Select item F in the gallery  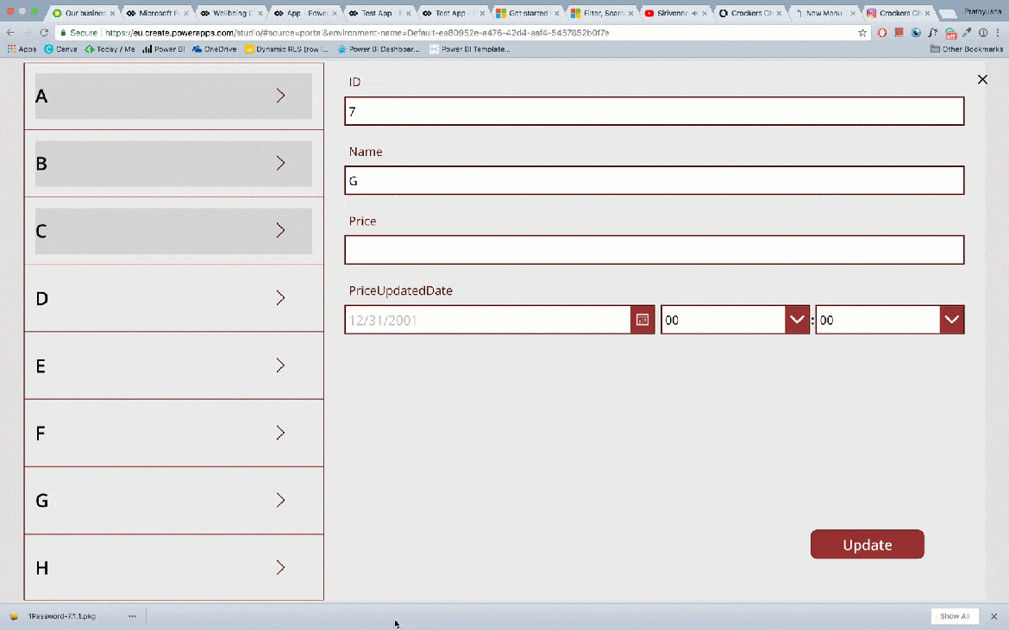tap(173, 433)
